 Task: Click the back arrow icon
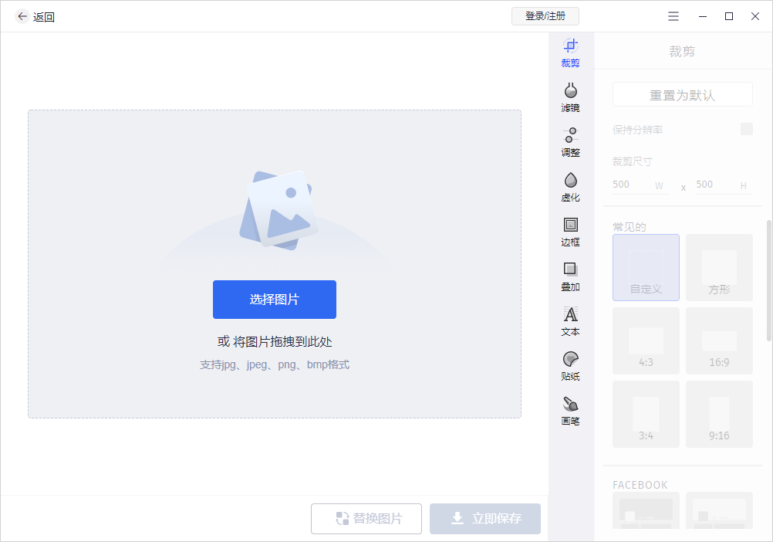[22, 17]
